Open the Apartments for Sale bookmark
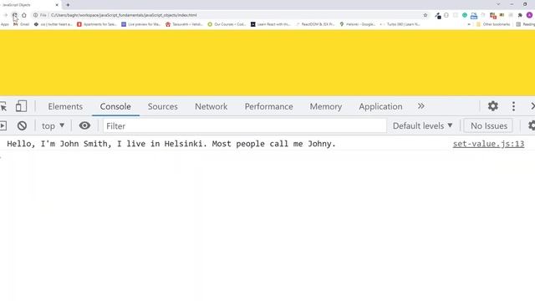The height and width of the screenshot is (301, 535). pos(97,24)
